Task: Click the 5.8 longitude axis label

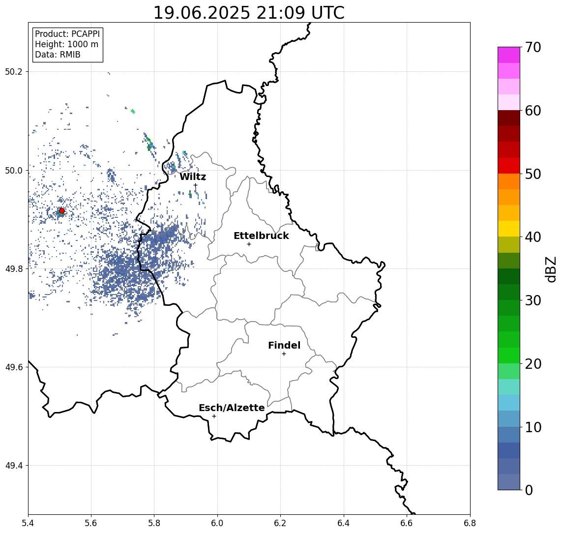Action: pos(154,523)
